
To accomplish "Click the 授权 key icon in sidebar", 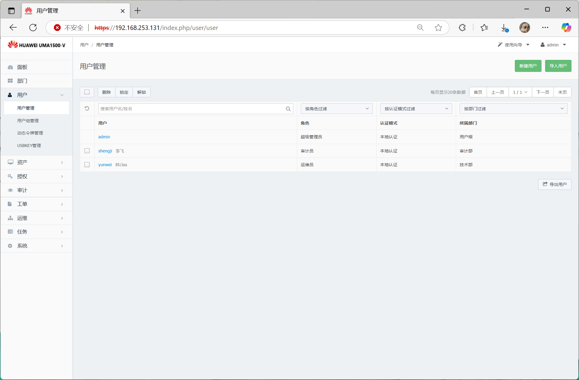I will pyautogui.click(x=10, y=176).
